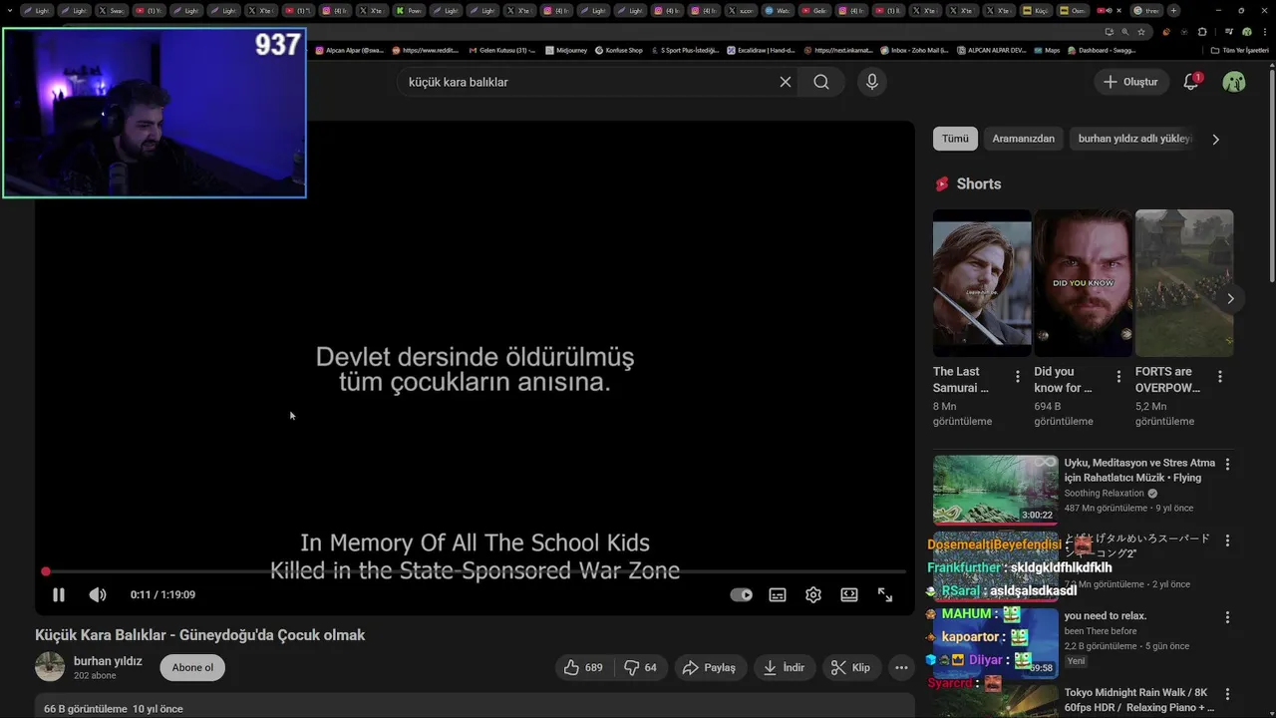Open Tüm Yer İşaretleri bookmarks folder

[1240, 50]
